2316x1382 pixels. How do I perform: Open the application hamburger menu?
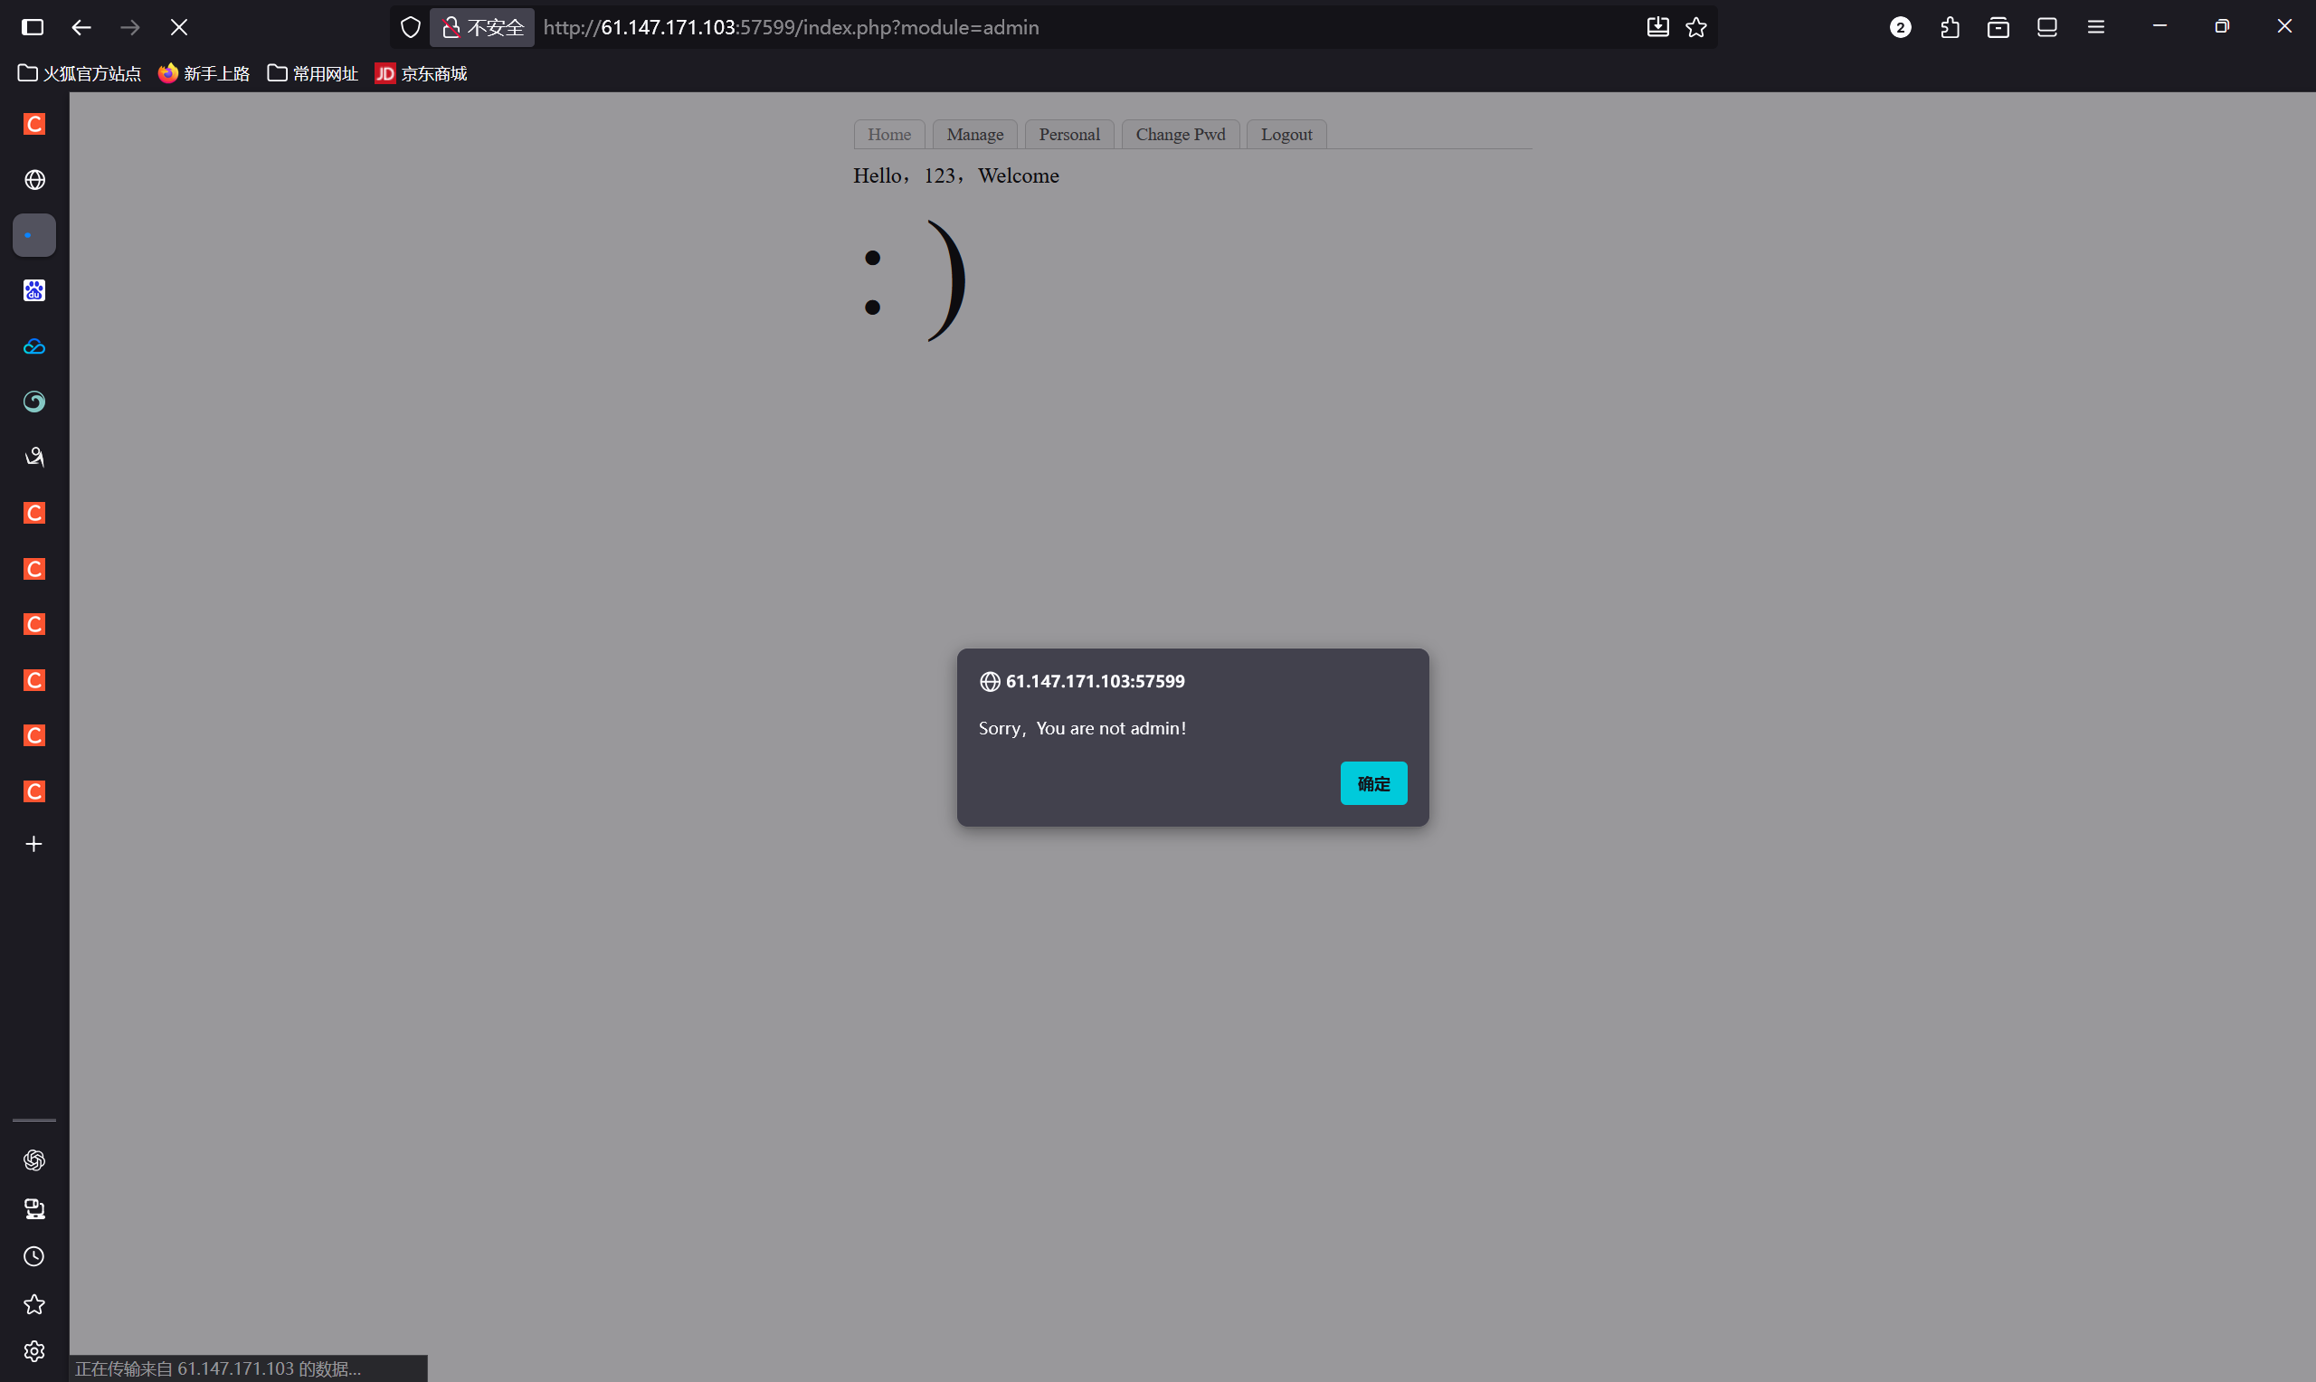point(2095,27)
